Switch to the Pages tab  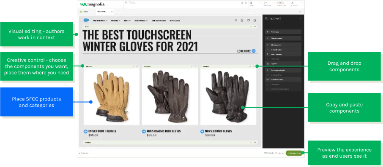(84, 11)
